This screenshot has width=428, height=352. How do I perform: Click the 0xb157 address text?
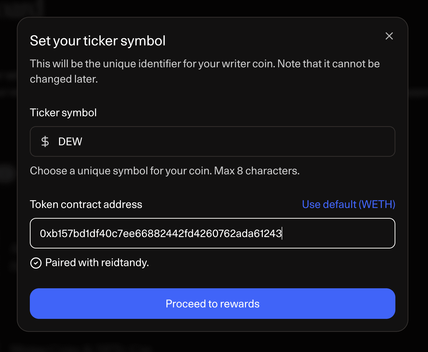(161, 233)
